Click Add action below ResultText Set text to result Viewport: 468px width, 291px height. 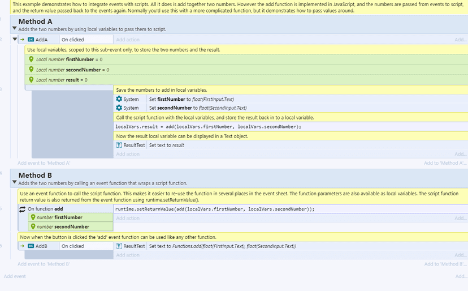point(128,154)
